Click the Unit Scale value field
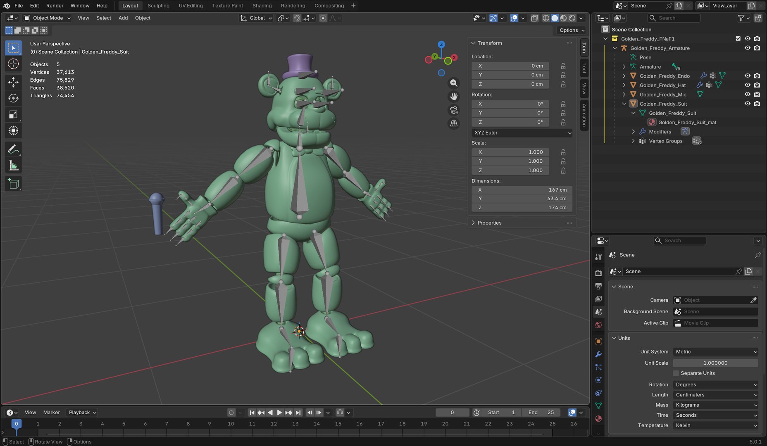Viewport: 767px width, 446px height. click(716, 363)
